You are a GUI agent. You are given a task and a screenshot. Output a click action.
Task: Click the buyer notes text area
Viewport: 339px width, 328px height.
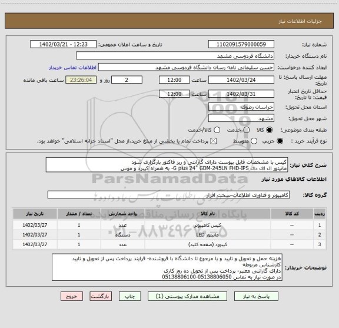[167, 267]
